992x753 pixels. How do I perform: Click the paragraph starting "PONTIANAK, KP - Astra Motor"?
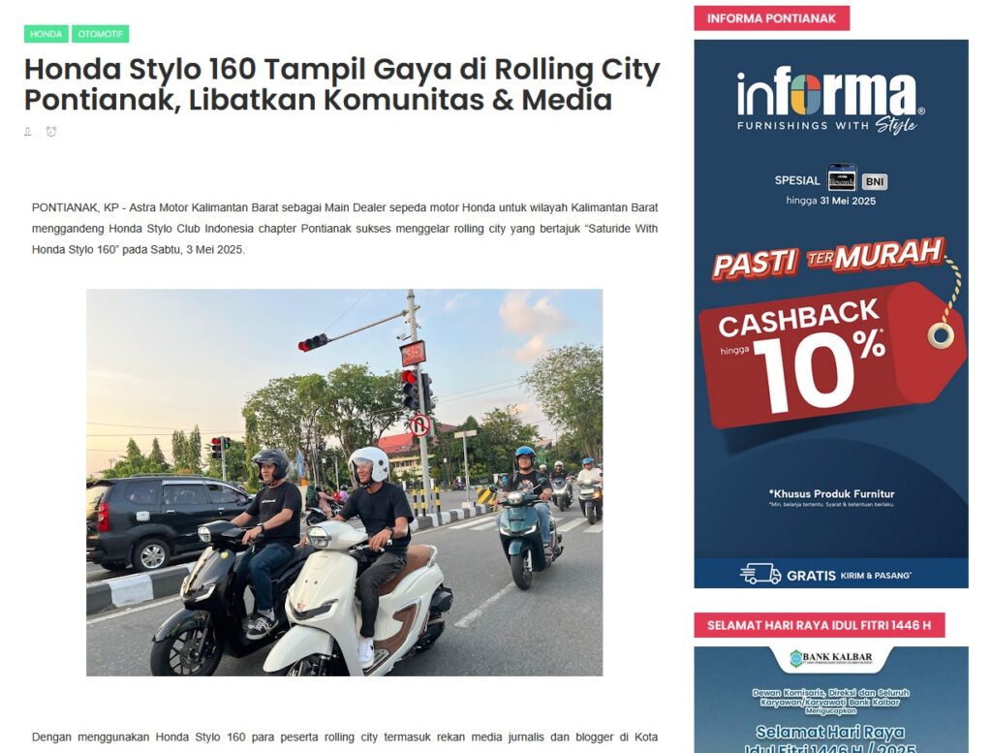345,229
